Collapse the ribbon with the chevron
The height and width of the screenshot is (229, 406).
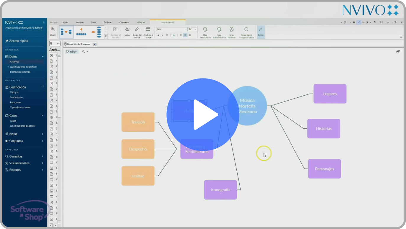click(401, 37)
